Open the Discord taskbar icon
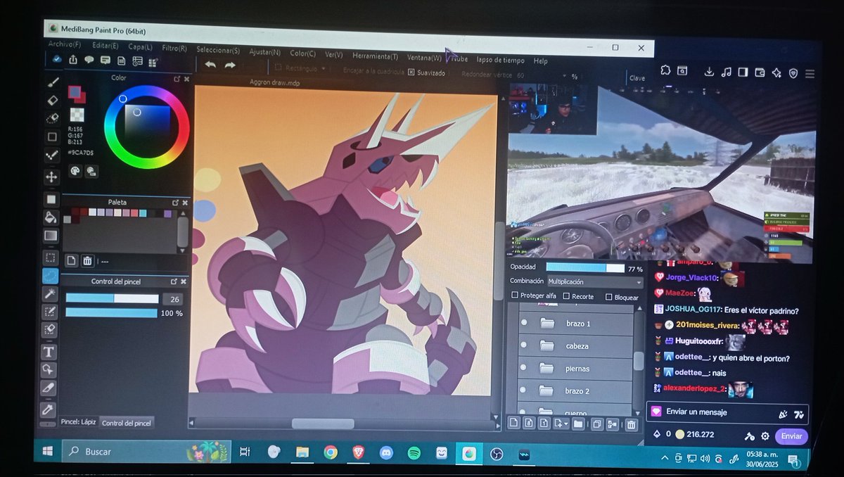The image size is (844, 477). pyautogui.click(x=386, y=453)
